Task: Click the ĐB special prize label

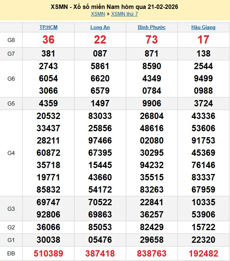Action: click(11, 254)
